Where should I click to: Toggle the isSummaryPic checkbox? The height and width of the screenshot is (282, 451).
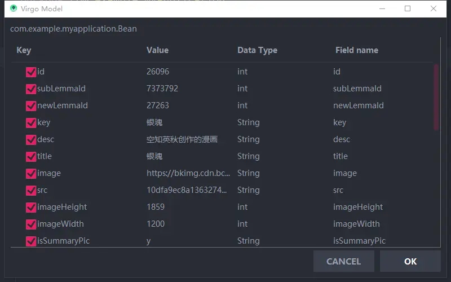31,241
